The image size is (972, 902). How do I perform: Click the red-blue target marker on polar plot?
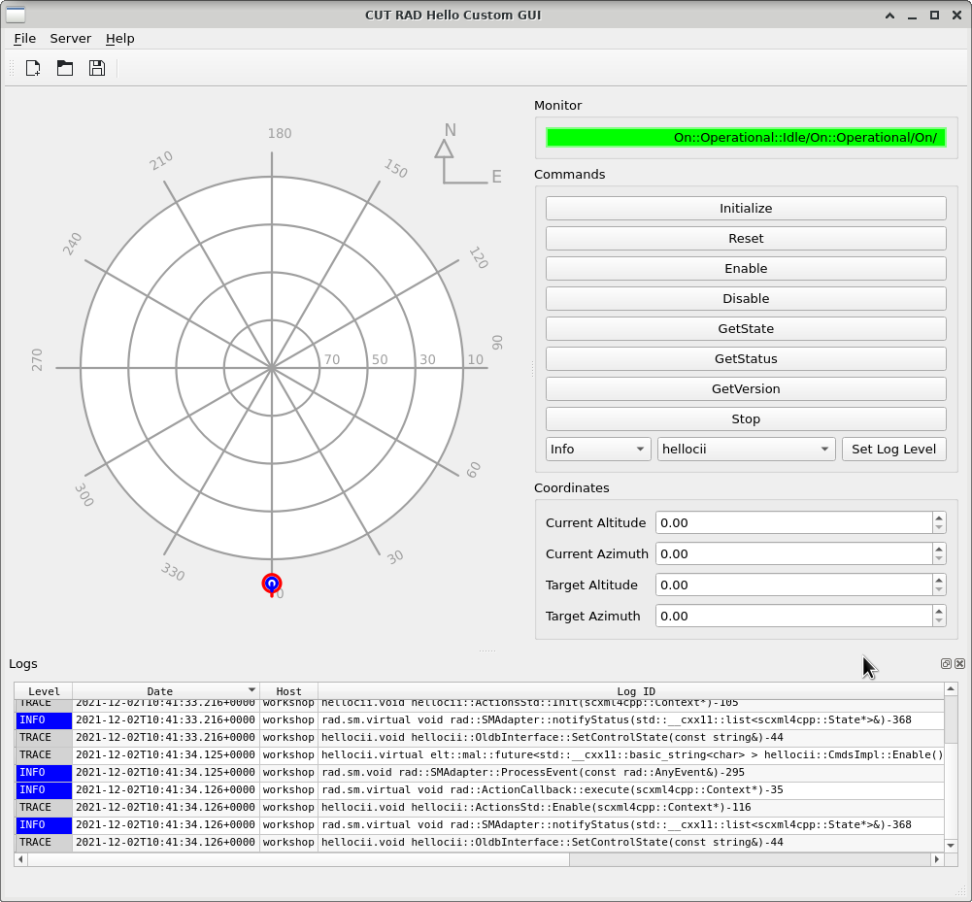pyautogui.click(x=272, y=584)
